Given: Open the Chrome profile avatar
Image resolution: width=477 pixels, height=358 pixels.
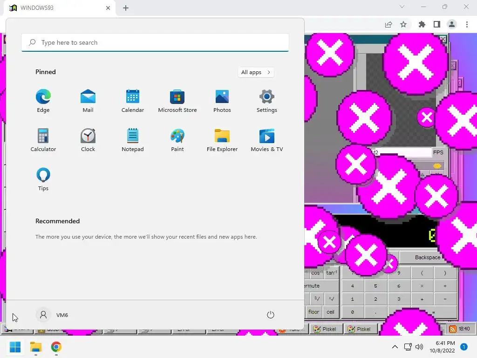Looking at the screenshot, I should tap(452, 24).
